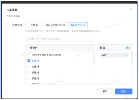139x100 pixels.
Task: Check the 多选框多选框多选框多选框 checkbox
Action: (29, 55)
